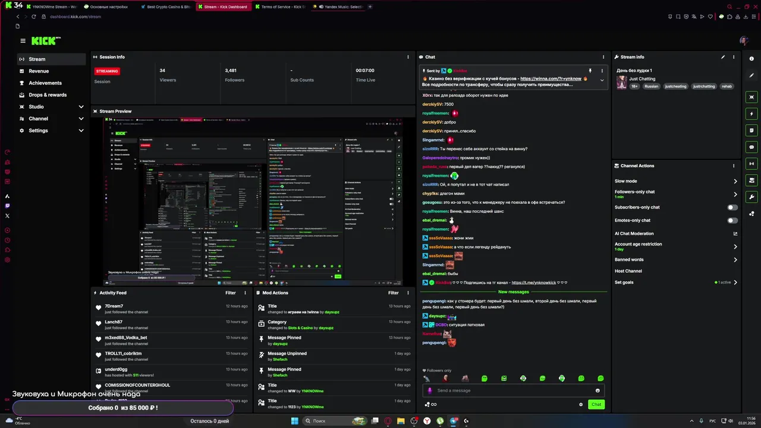Toggle Subscribers-only chat switch
This screenshot has width=761, height=428.
[x=732, y=207]
